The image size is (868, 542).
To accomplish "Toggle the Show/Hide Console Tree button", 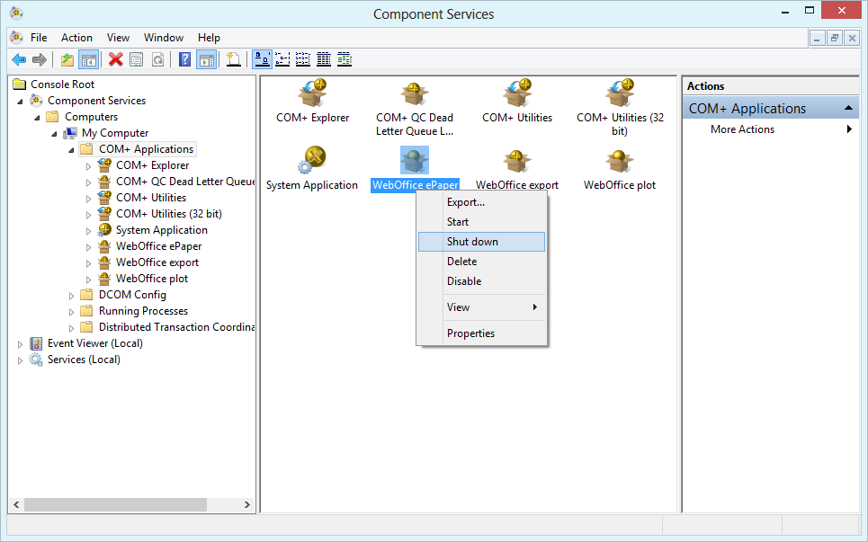I will [x=88, y=59].
